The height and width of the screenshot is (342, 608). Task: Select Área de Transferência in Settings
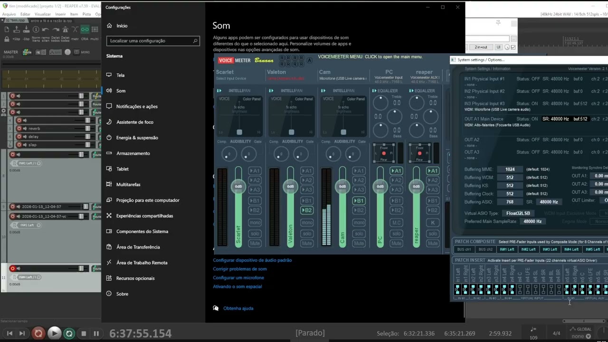point(138,247)
